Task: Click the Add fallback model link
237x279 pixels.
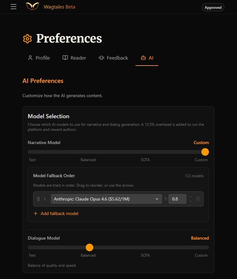Action: [x=59, y=213]
